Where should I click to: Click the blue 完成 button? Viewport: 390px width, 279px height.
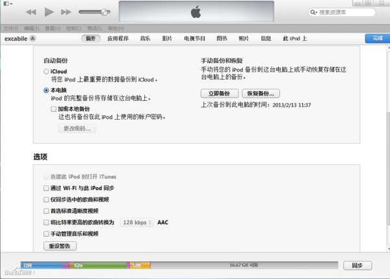click(378, 38)
